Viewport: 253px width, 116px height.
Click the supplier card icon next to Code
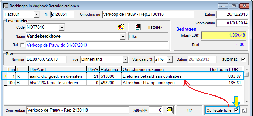pos(121,27)
